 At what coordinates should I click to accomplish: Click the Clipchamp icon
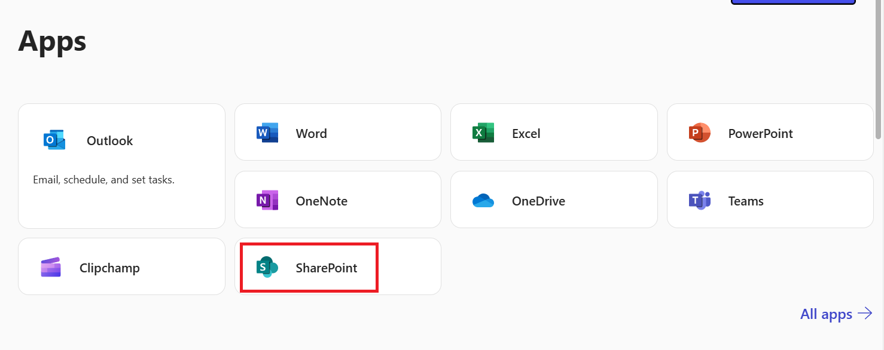[51, 268]
